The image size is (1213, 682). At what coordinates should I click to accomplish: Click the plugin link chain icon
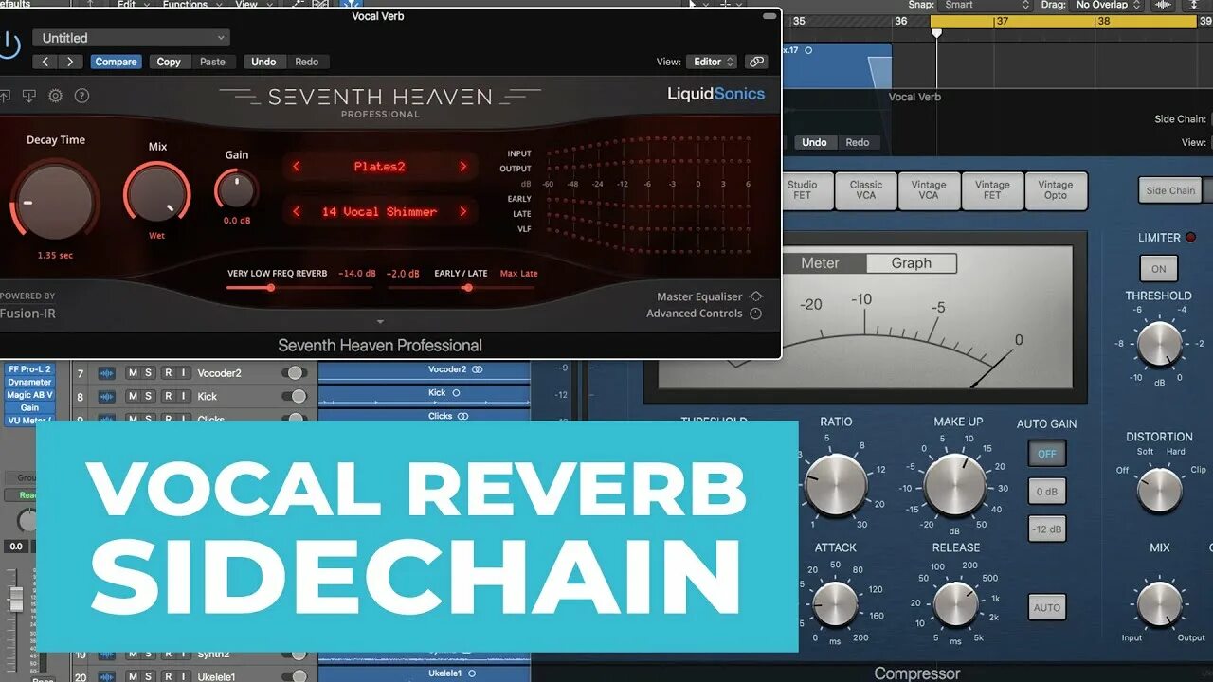click(x=755, y=62)
